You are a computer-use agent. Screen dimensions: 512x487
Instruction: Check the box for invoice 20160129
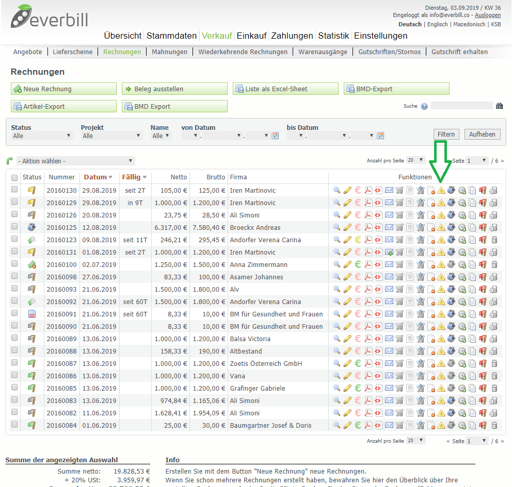[x=14, y=202]
